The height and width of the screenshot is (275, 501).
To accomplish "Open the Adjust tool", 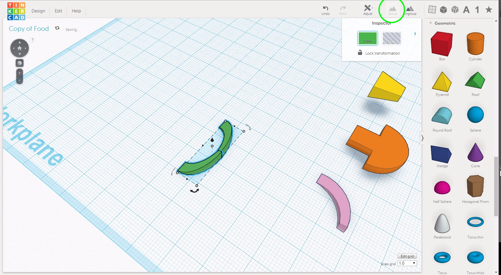I will tap(368, 10).
